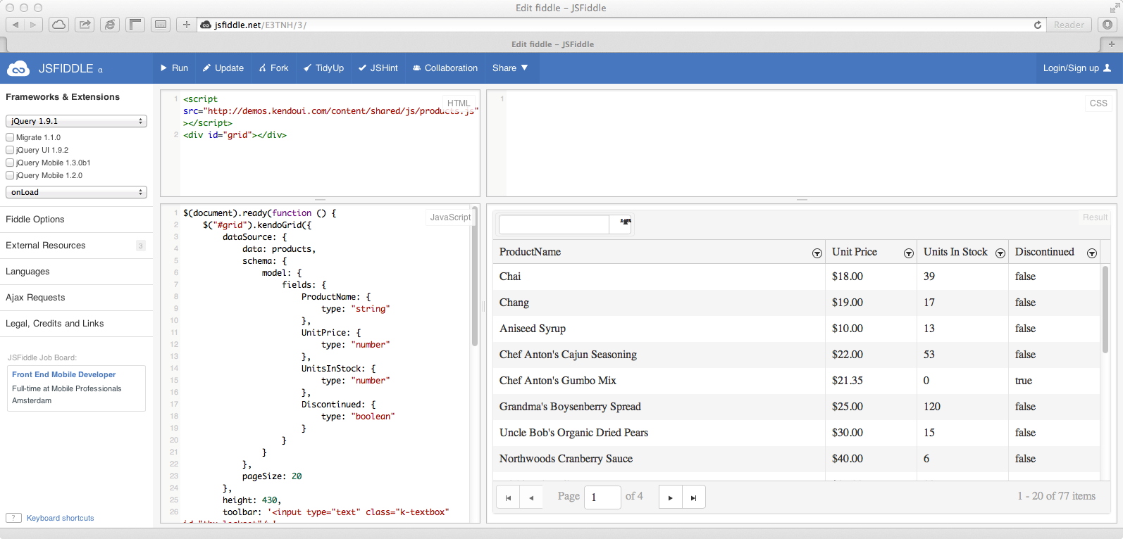The image size is (1123, 539).
Task: Open the jQuery 1.9.1 framework dropdown
Action: [x=76, y=121]
